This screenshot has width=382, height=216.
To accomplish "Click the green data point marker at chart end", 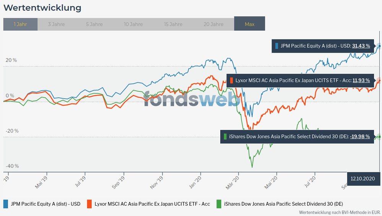I will click(x=379, y=136).
